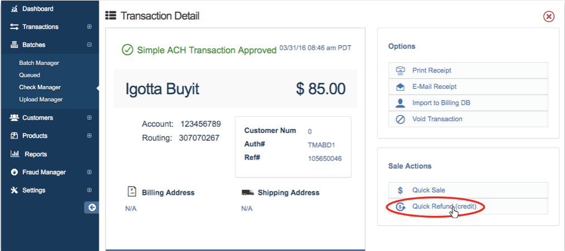Click the person icon for Import to Billing DB
The image size is (565, 251).
point(400,103)
